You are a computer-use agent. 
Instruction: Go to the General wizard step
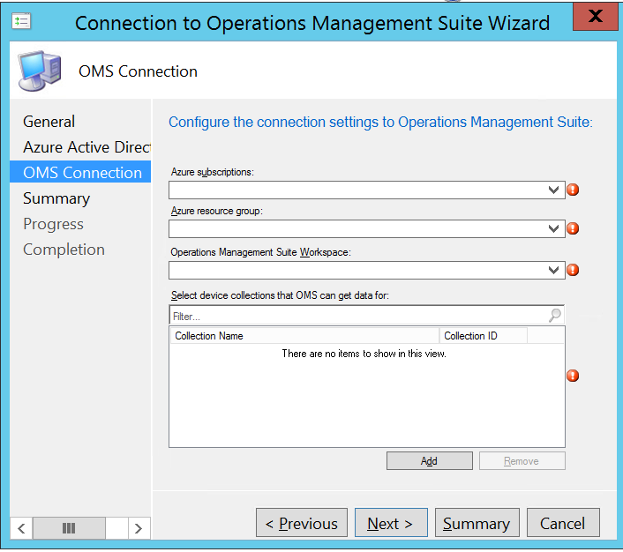[49, 122]
